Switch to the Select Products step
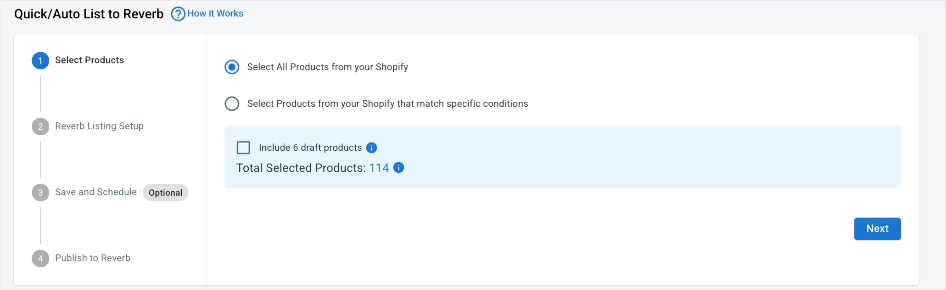This screenshot has width=946, height=290. tap(90, 60)
